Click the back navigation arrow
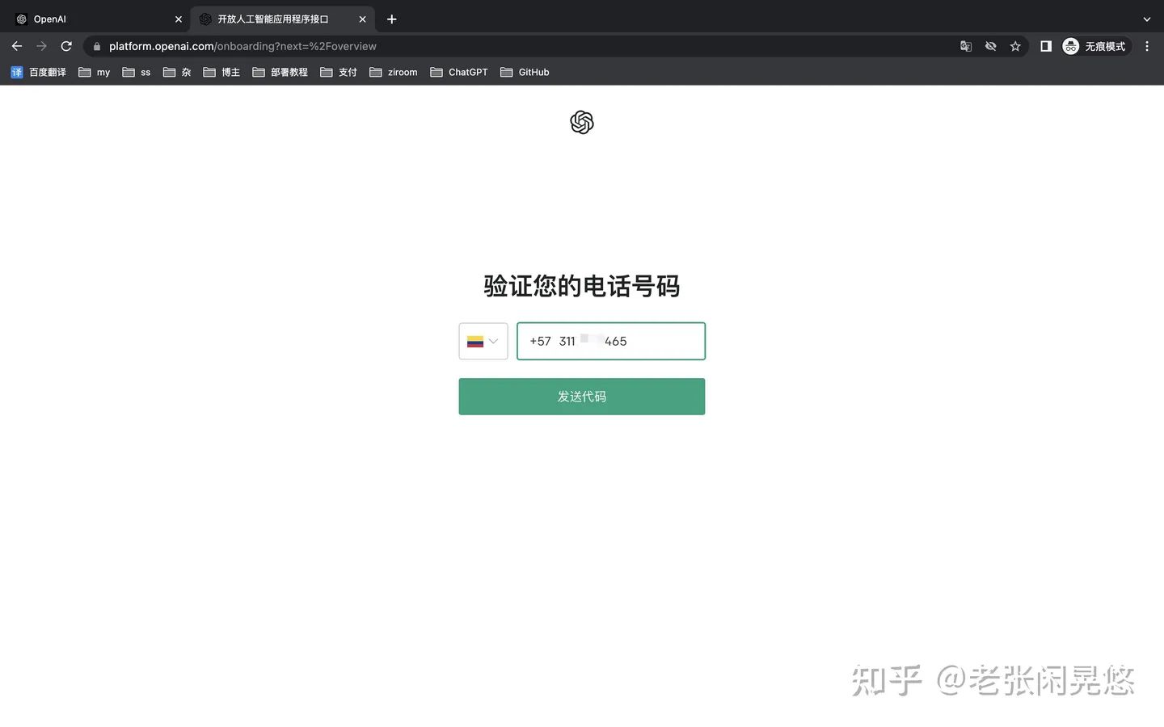 point(17,46)
